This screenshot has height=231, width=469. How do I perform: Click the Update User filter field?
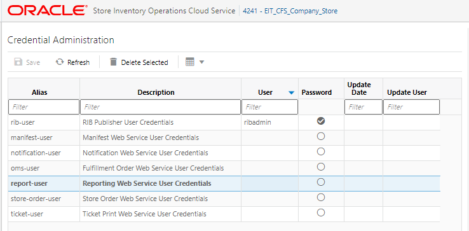pyautogui.click(x=411, y=107)
